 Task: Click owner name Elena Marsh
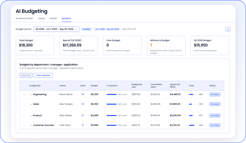(66, 94)
